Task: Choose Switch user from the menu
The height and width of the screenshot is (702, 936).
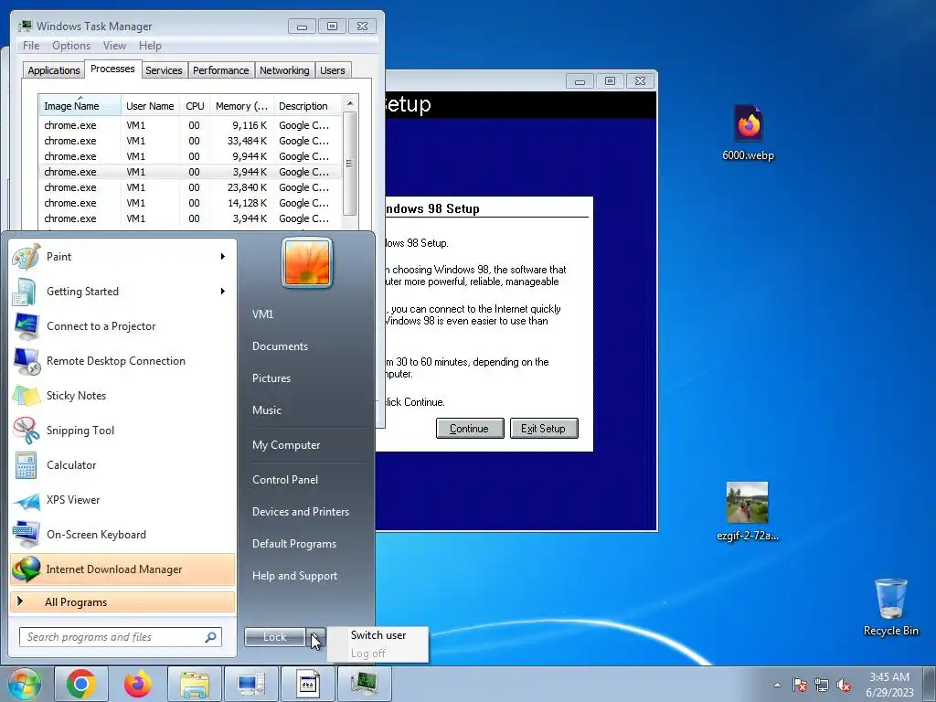Action: (378, 635)
